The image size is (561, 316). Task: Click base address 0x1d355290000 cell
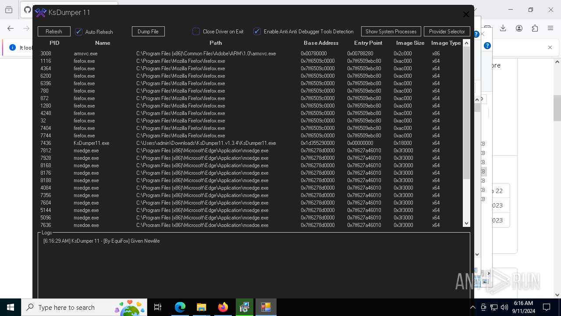[x=318, y=143]
